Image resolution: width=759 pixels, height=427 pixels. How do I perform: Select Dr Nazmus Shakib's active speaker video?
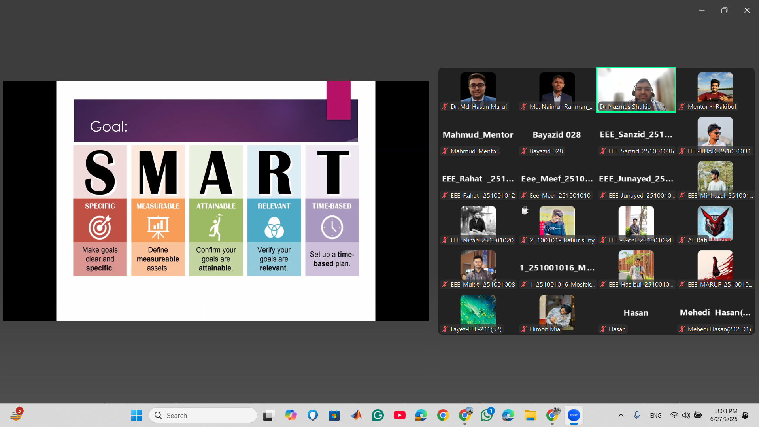coord(636,90)
